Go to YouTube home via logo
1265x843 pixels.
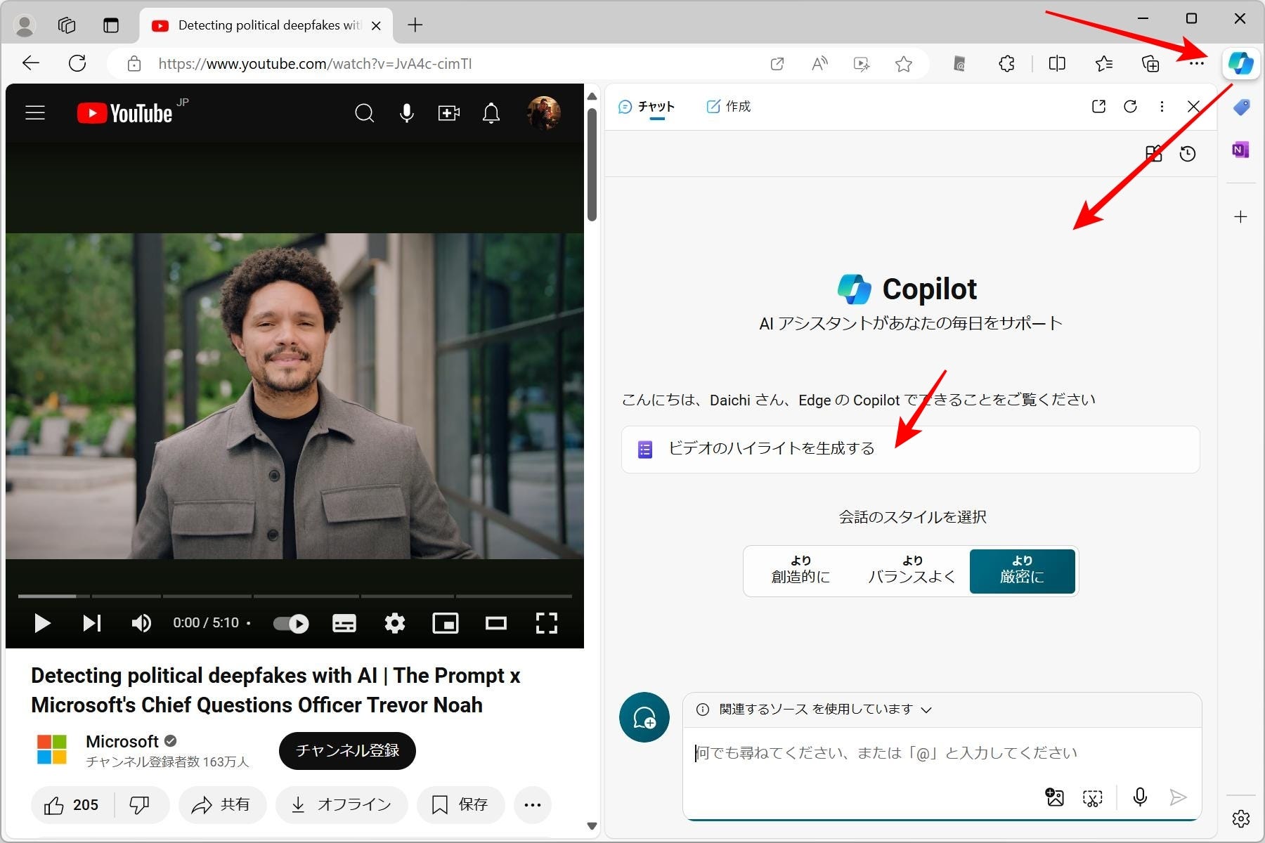[x=125, y=113]
